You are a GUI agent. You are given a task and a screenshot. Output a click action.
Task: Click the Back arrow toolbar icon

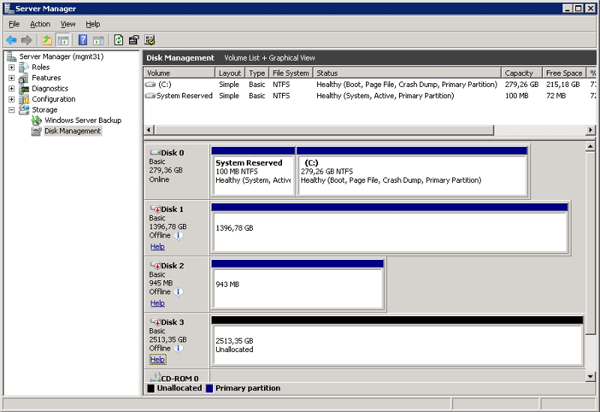pos(11,40)
